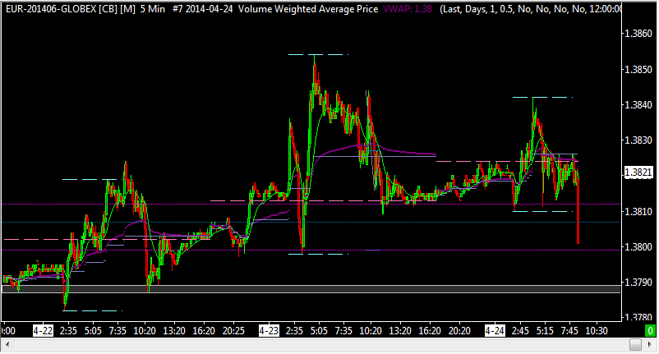
Task: Select the current price label 1.3821
Action: [638, 172]
